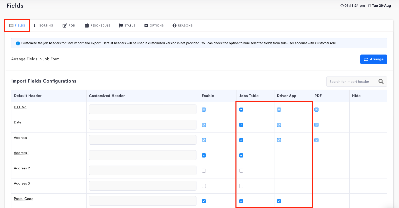Viewport: 399px width, 208px height.
Task: Enable the Address 2 field checkbox
Action: (x=204, y=171)
